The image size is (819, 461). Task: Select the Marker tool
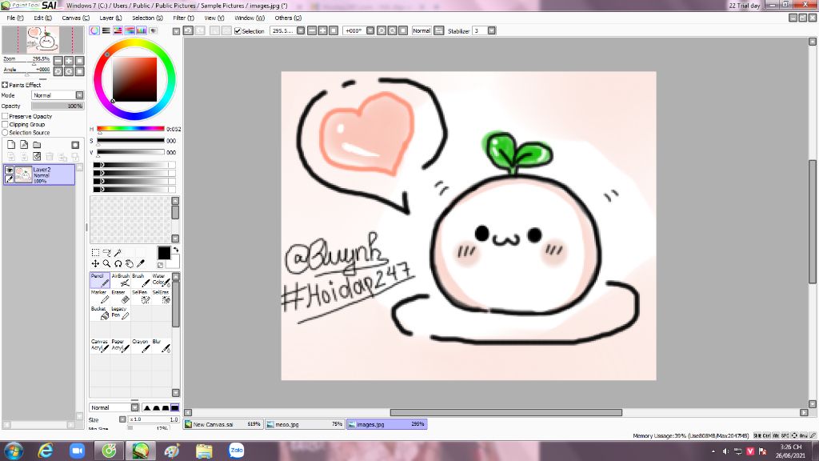[99, 296]
